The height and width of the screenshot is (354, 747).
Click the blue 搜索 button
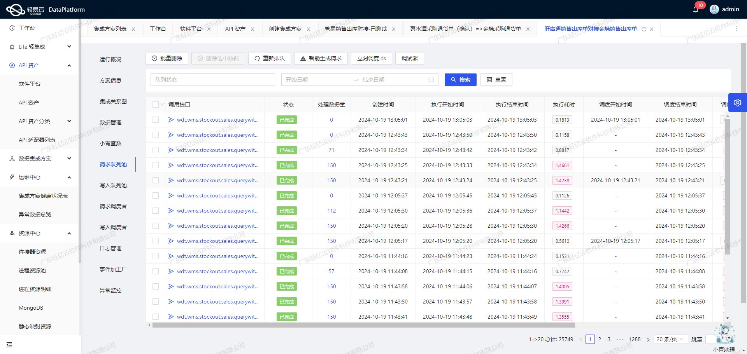click(x=460, y=80)
